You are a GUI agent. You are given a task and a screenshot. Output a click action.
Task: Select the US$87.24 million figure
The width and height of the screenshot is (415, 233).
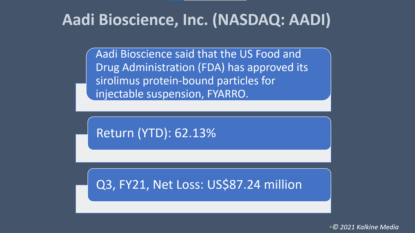point(255,185)
